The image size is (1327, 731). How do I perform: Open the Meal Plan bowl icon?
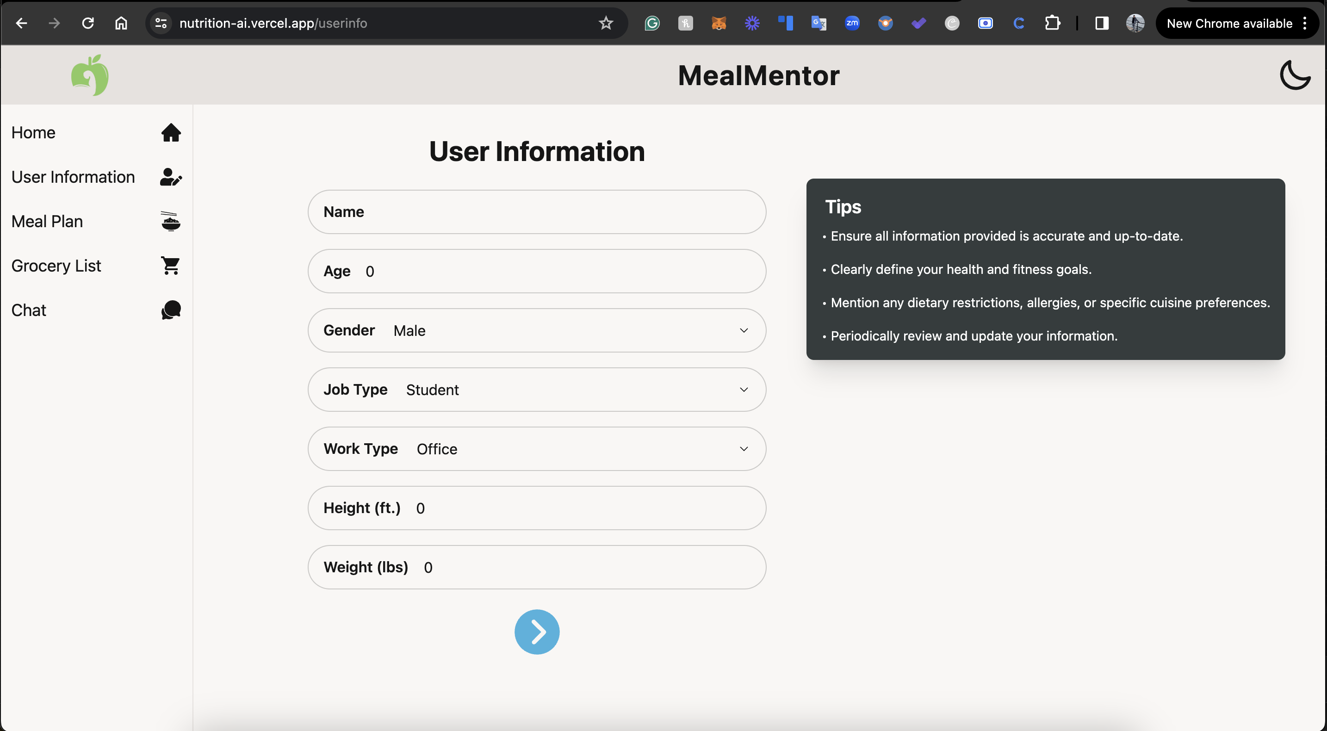[x=170, y=222]
